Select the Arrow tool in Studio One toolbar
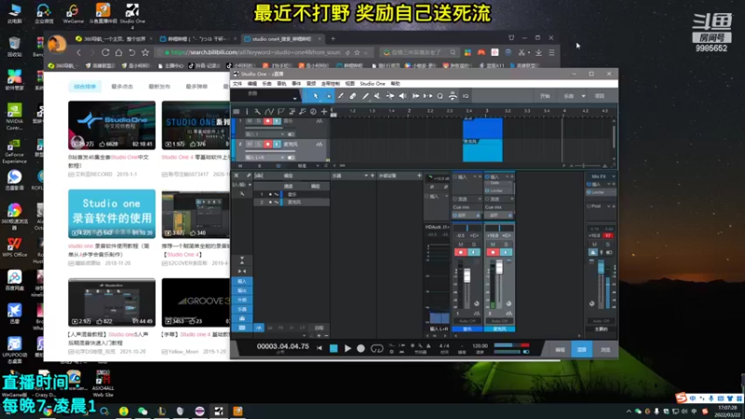745x419 pixels. click(x=316, y=96)
